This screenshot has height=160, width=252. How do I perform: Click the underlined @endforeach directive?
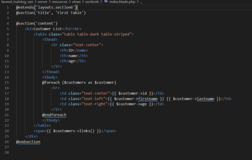pos(54,115)
